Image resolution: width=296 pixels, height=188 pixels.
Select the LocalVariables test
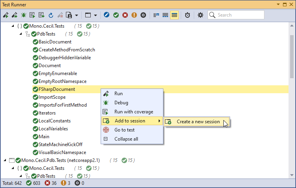53,129
